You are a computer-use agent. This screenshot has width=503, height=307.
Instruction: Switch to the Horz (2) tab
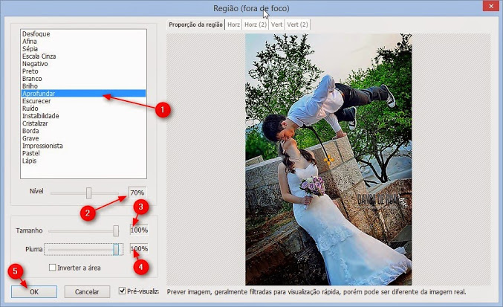tap(256, 25)
